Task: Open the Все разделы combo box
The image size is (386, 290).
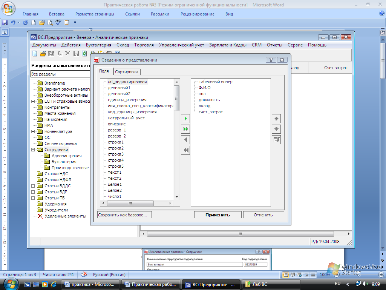Action: 60,74
